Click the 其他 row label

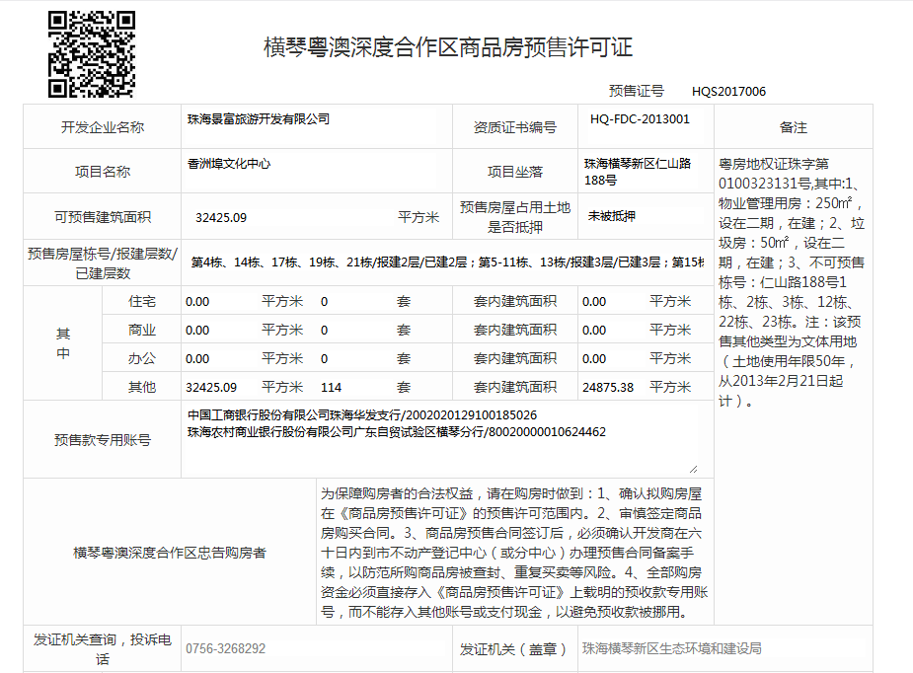pos(142,387)
